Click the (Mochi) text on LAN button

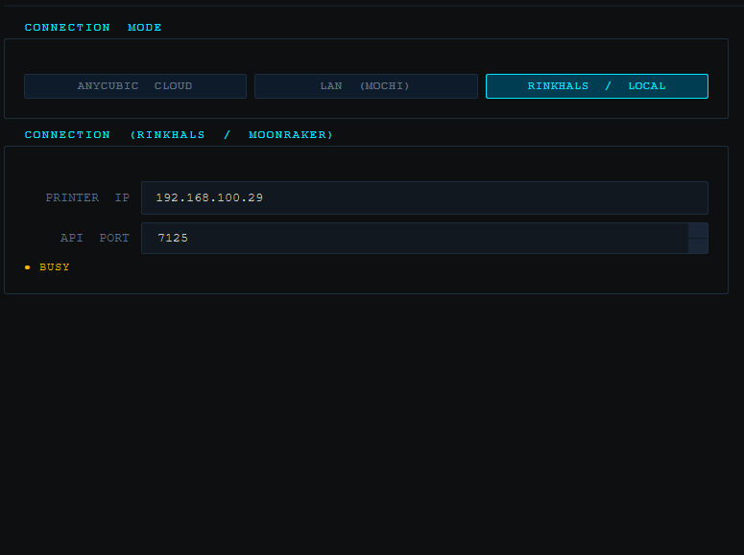(x=384, y=86)
